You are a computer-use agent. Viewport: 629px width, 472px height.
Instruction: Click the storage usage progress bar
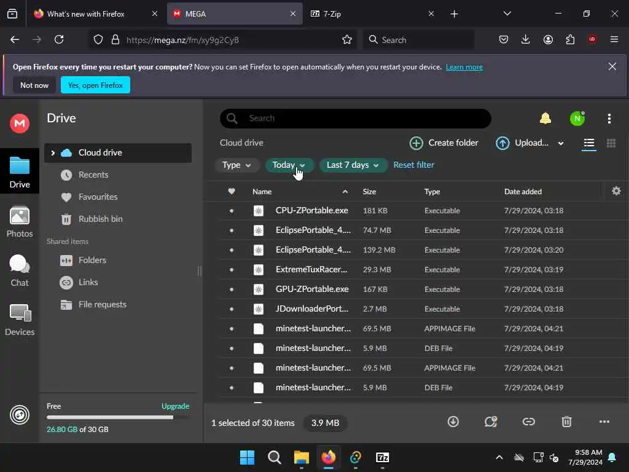tap(117, 417)
